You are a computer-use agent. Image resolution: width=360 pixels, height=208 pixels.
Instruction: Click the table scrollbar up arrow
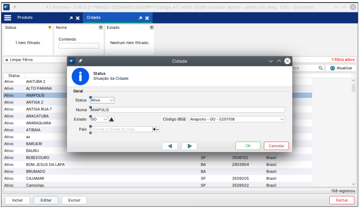pos(354,80)
